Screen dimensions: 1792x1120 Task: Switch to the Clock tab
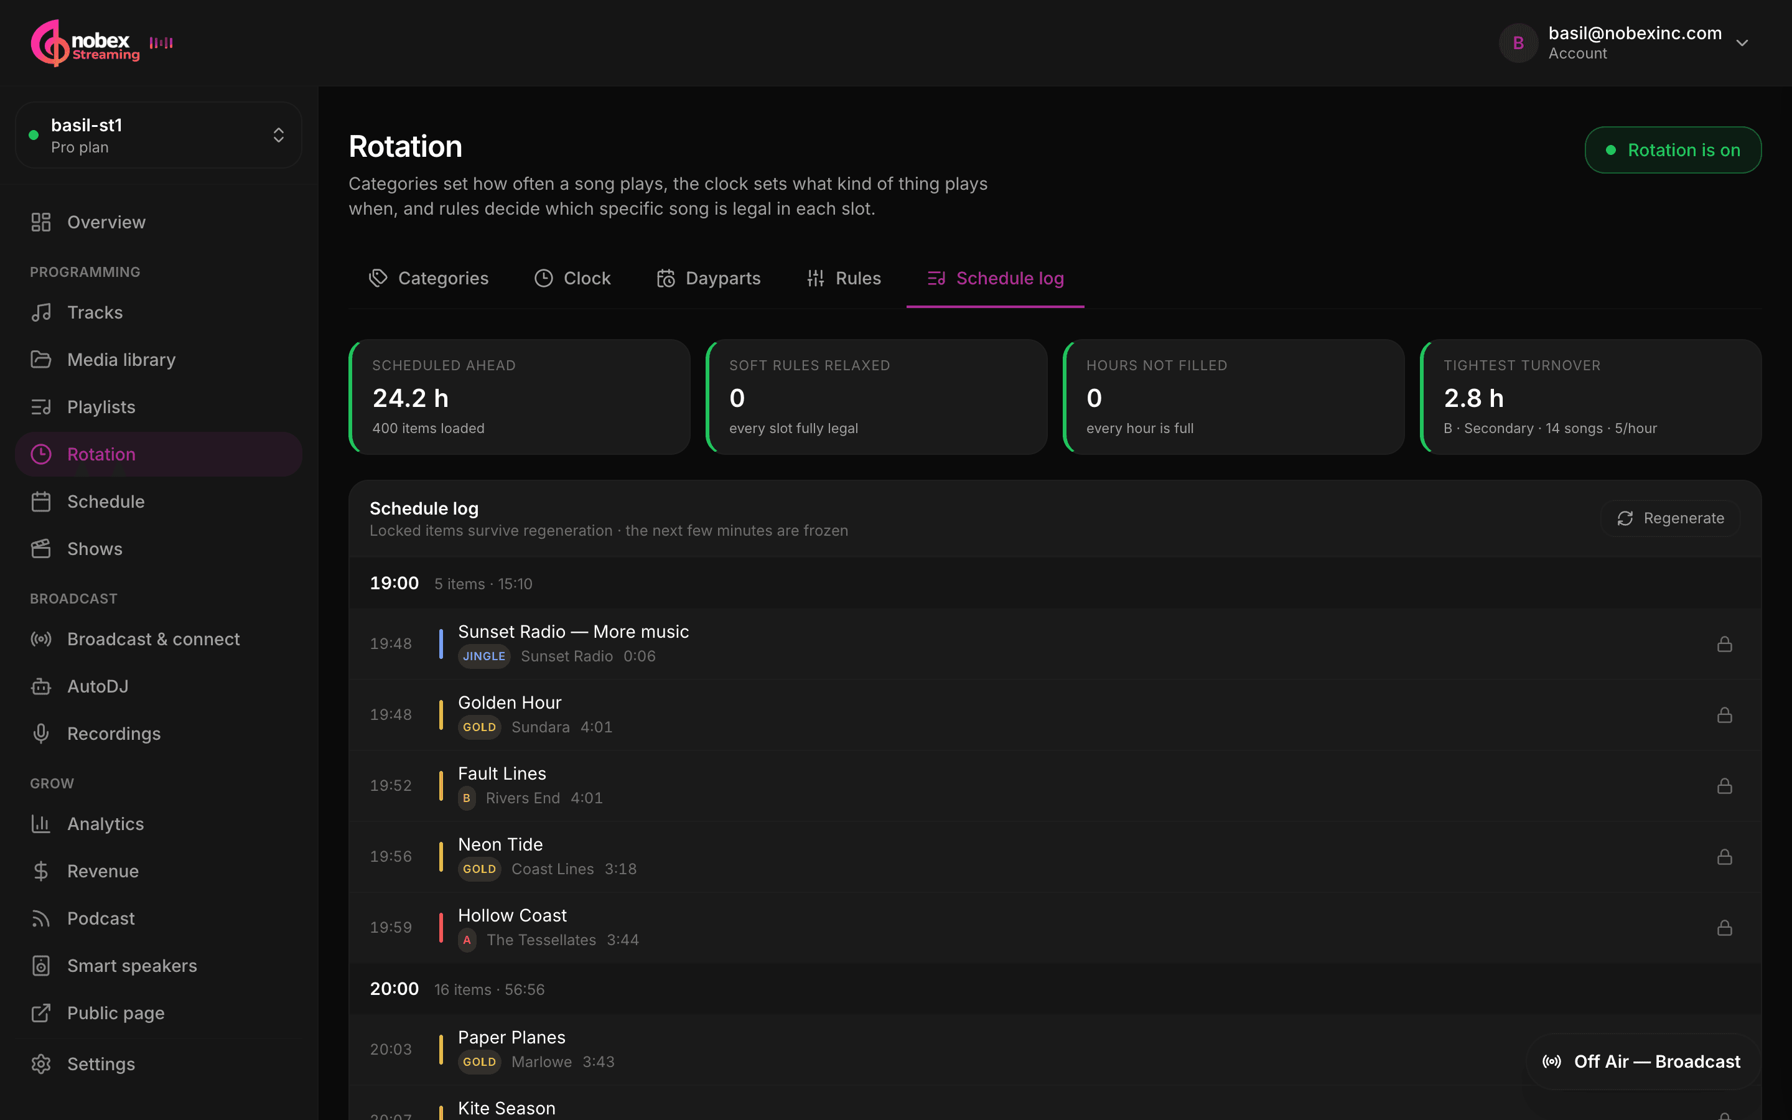coord(572,279)
